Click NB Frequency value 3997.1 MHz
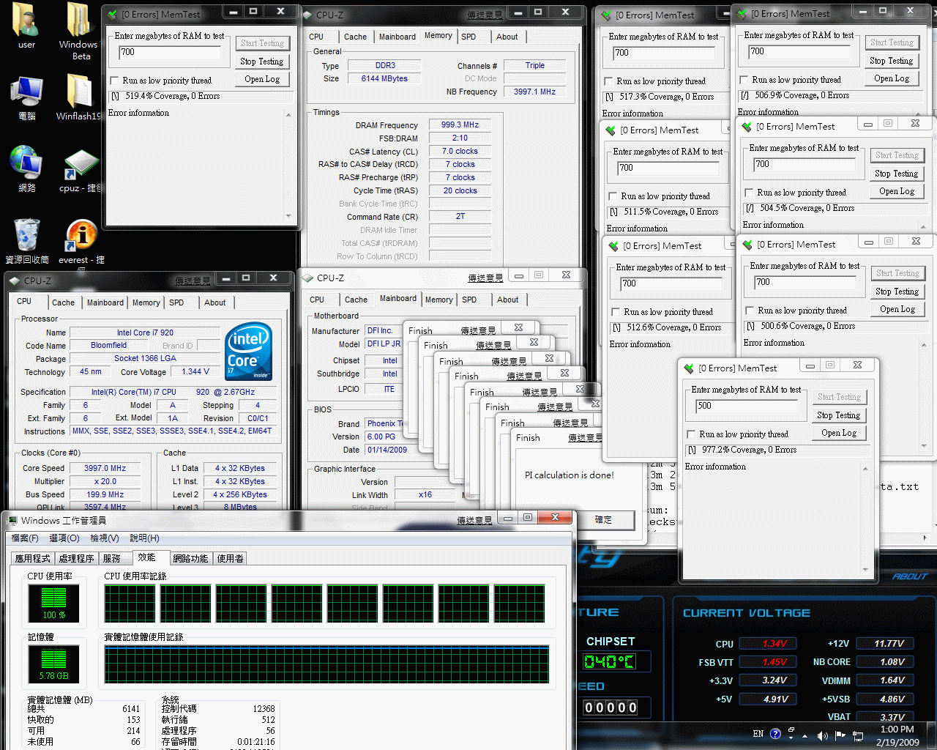 click(x=534, y=92)
